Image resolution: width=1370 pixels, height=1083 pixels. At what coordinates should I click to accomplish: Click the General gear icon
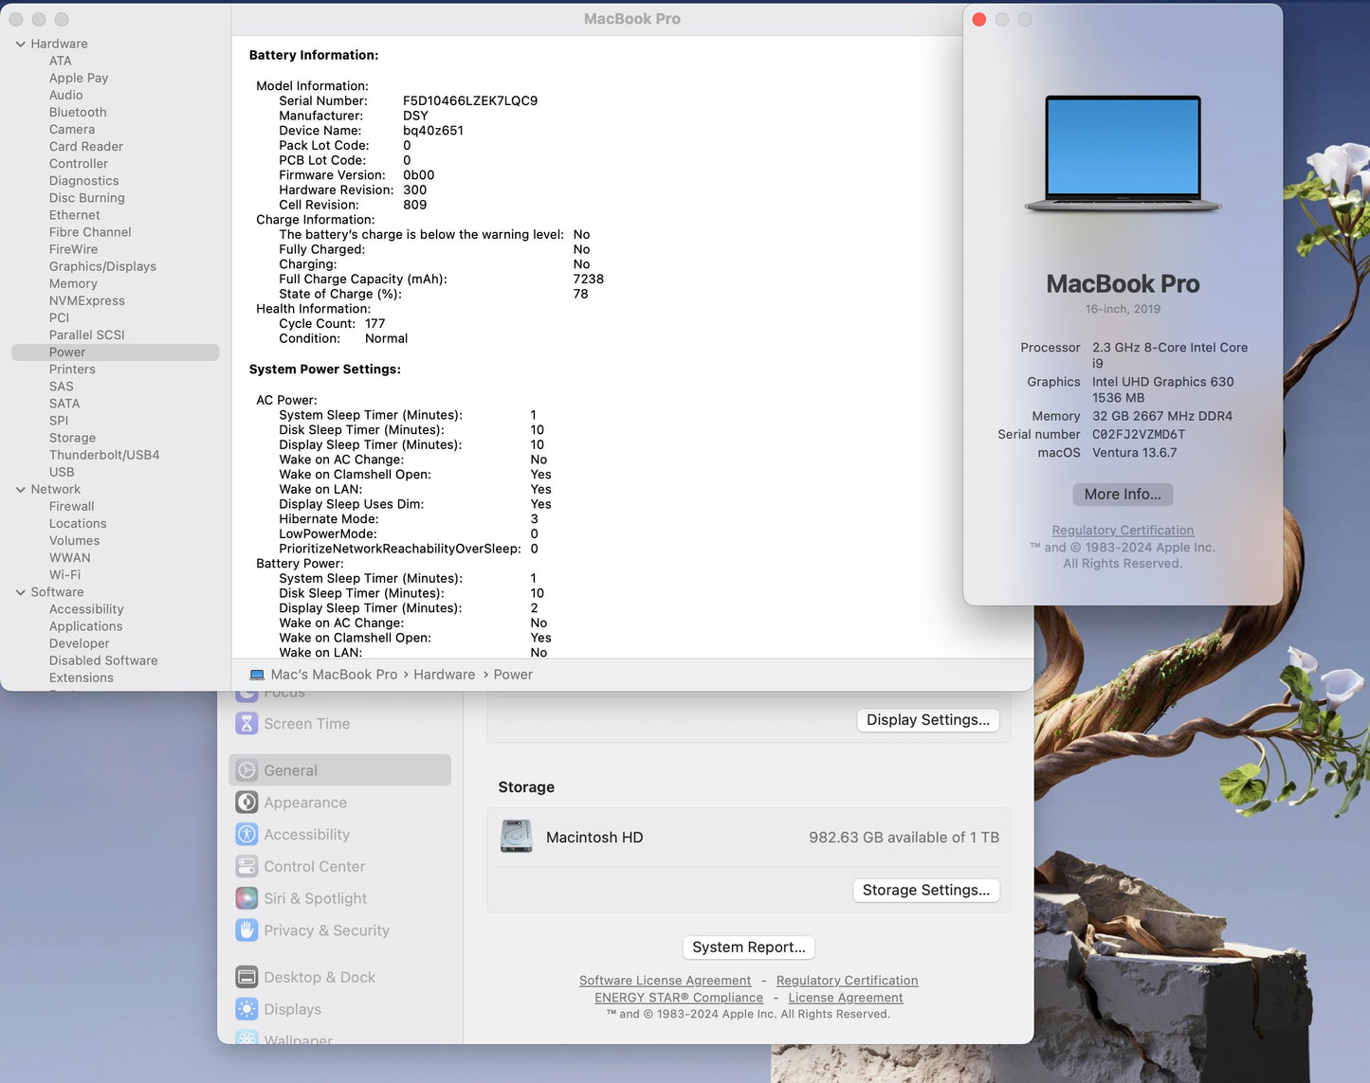point(247,771)
